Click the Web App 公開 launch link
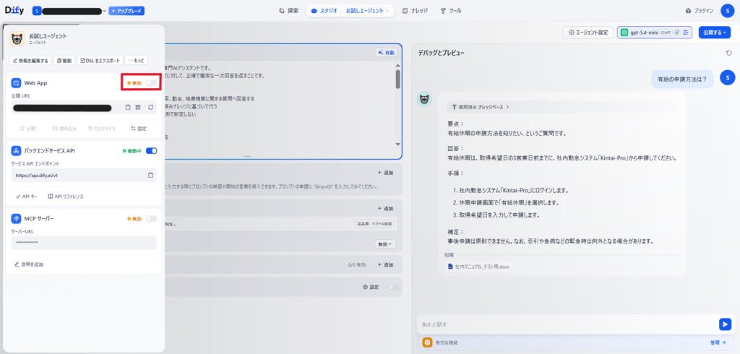Screen dimensions: 740x354 coord(28,129)
